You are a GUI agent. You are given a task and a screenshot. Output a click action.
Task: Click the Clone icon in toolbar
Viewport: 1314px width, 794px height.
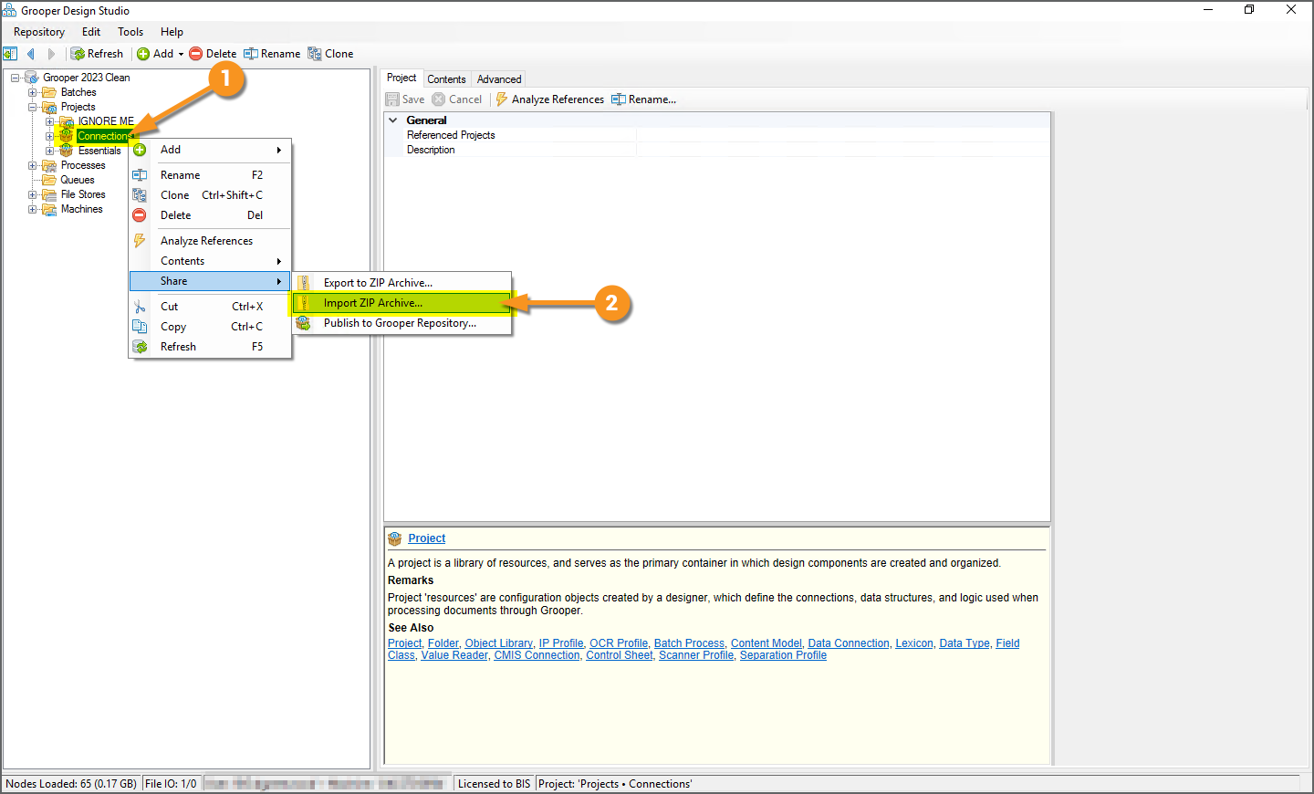pyautogui.click(x=315, y=54)
